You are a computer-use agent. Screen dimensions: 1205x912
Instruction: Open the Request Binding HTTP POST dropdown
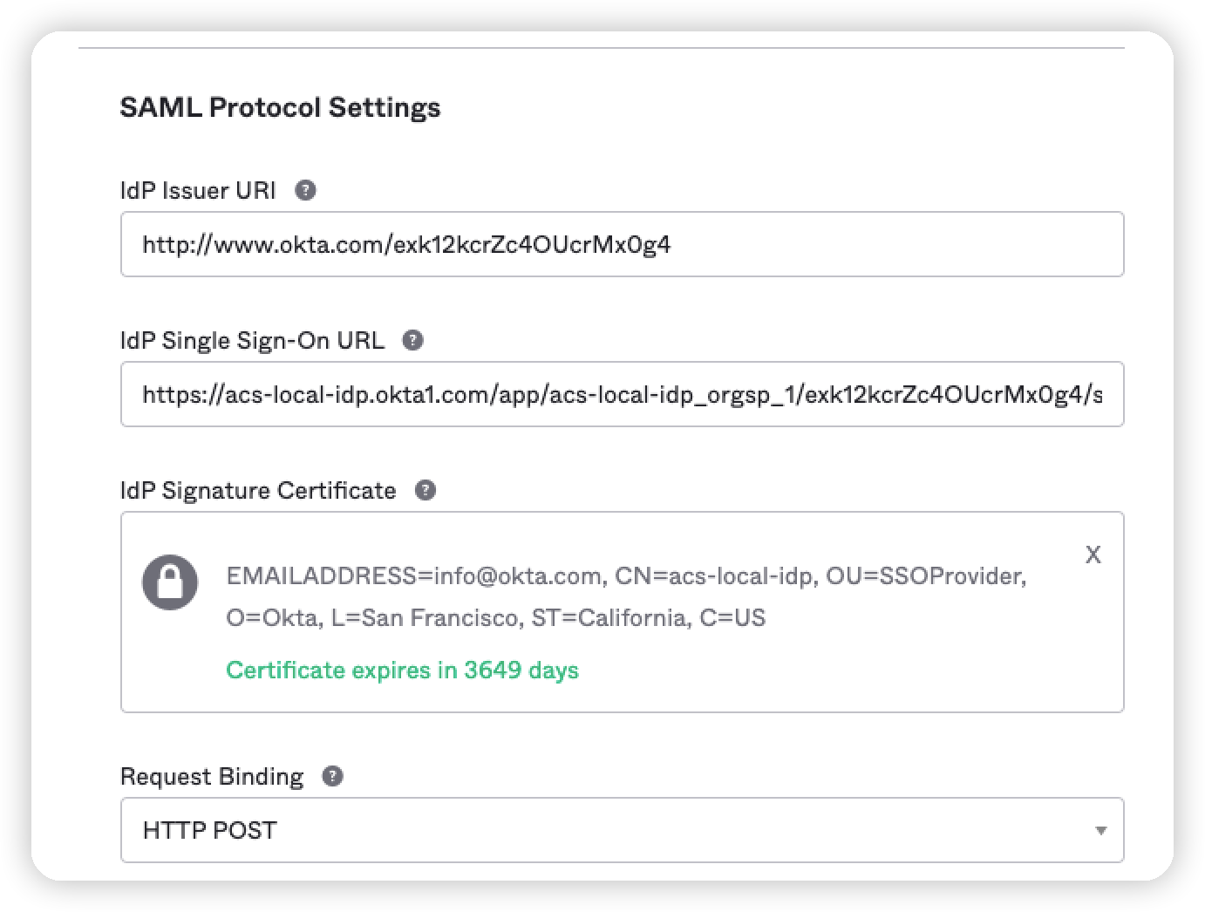[x=610, y=830]
